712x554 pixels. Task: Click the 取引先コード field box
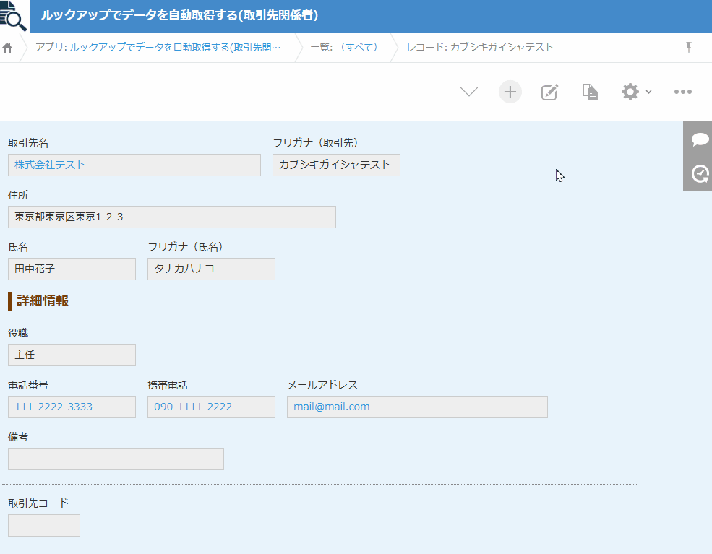(x=44, y=525)
